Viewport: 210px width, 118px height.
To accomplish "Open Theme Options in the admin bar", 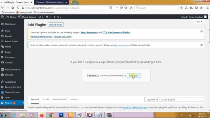I will [27, 17].
